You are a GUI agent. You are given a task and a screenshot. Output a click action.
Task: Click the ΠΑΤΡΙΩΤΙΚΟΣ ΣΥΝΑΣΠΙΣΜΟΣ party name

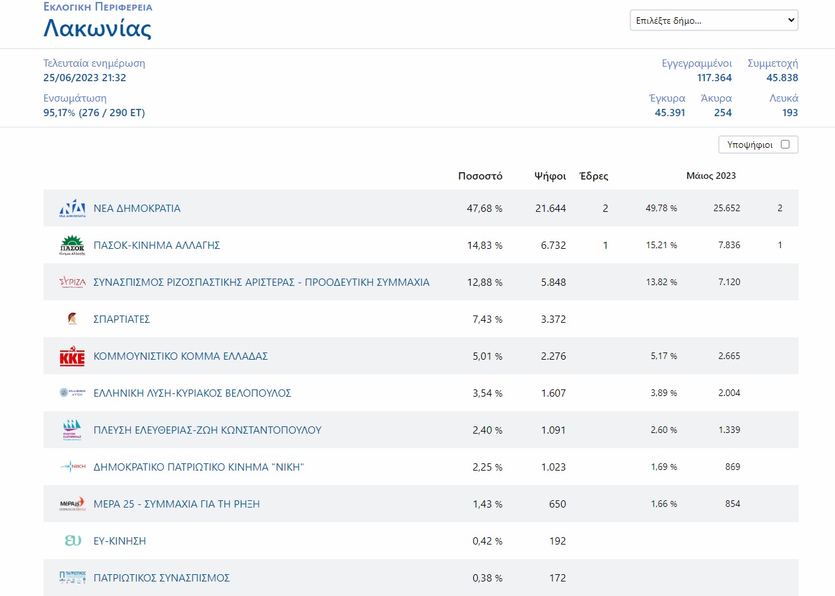click(162, 578)
